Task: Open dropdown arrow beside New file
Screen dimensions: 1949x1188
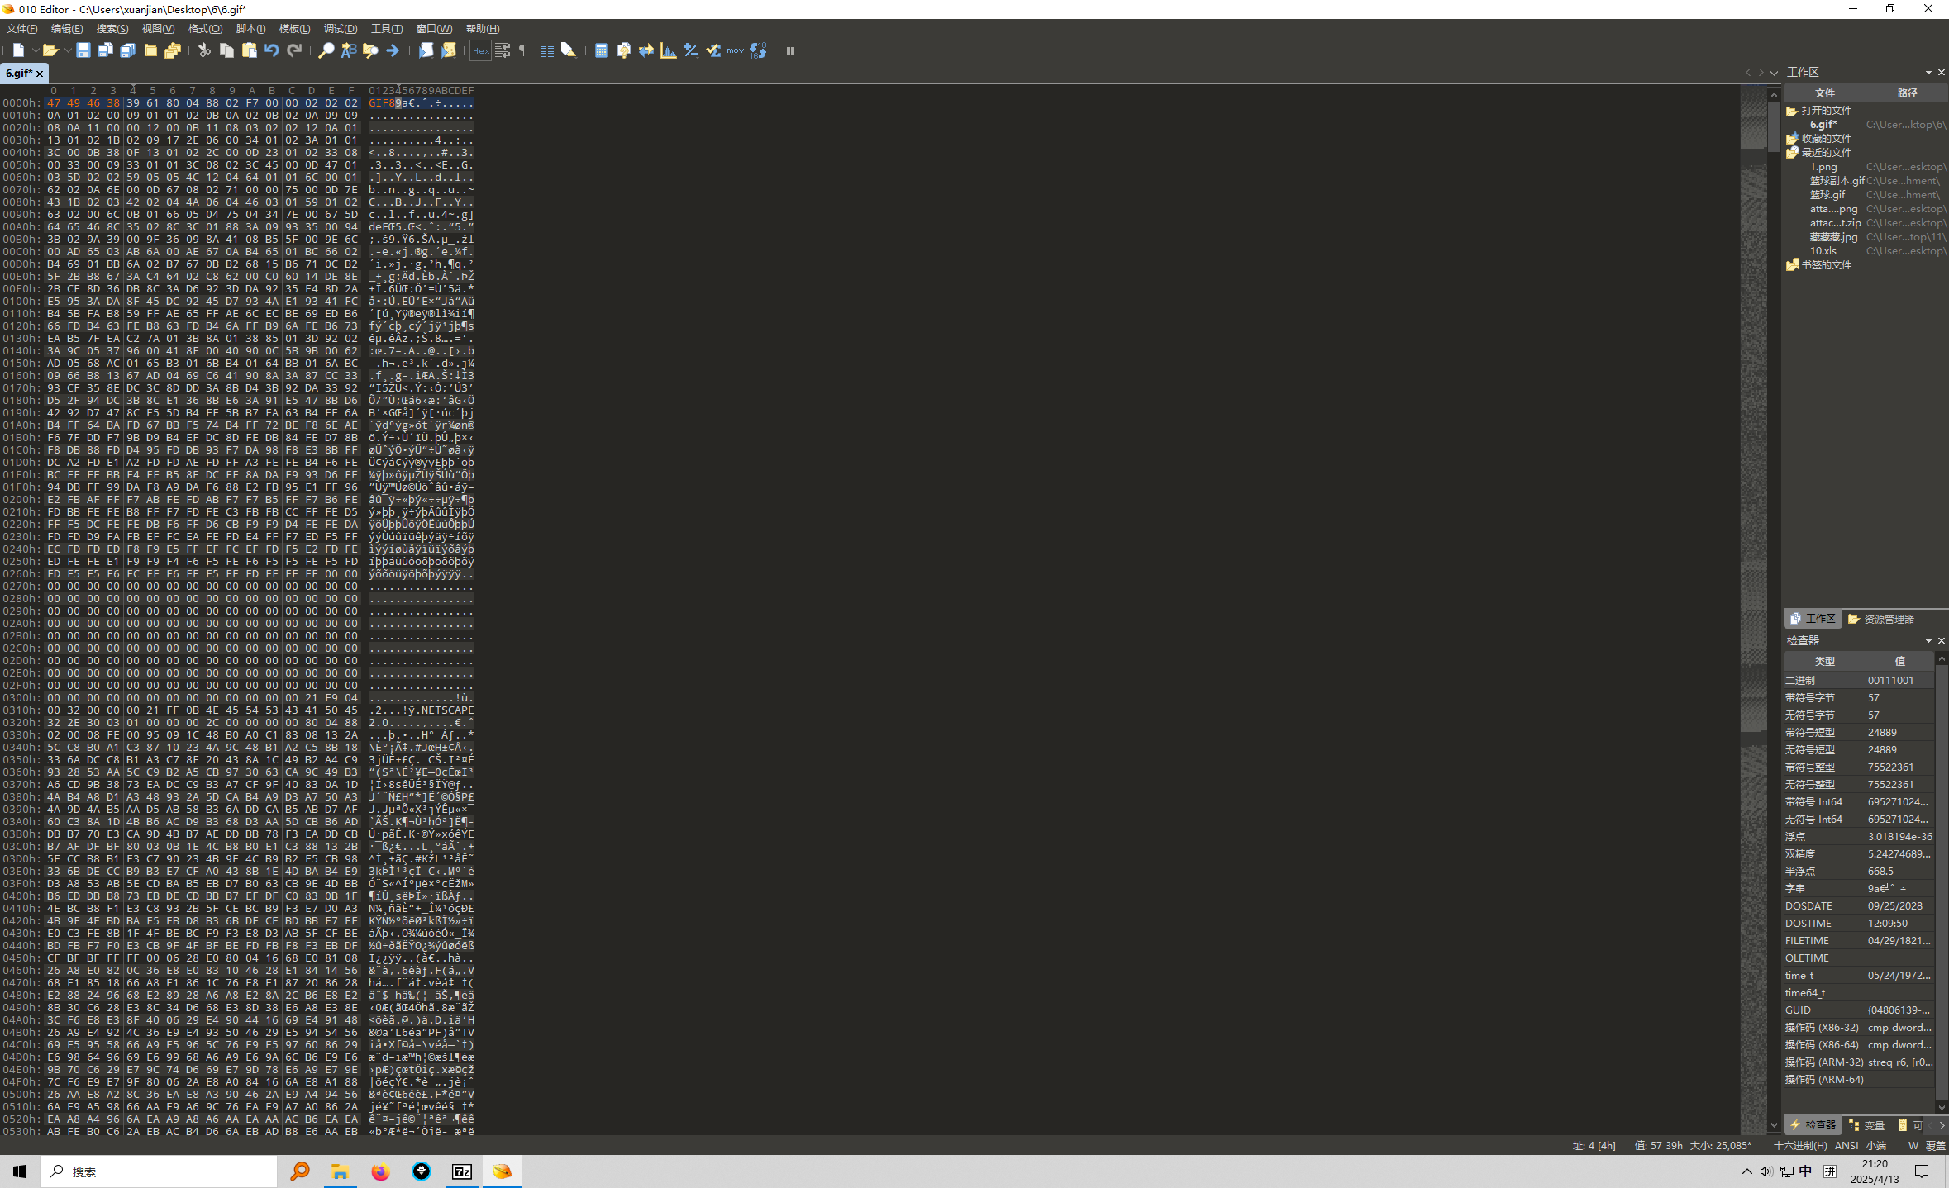Action: 35,50
